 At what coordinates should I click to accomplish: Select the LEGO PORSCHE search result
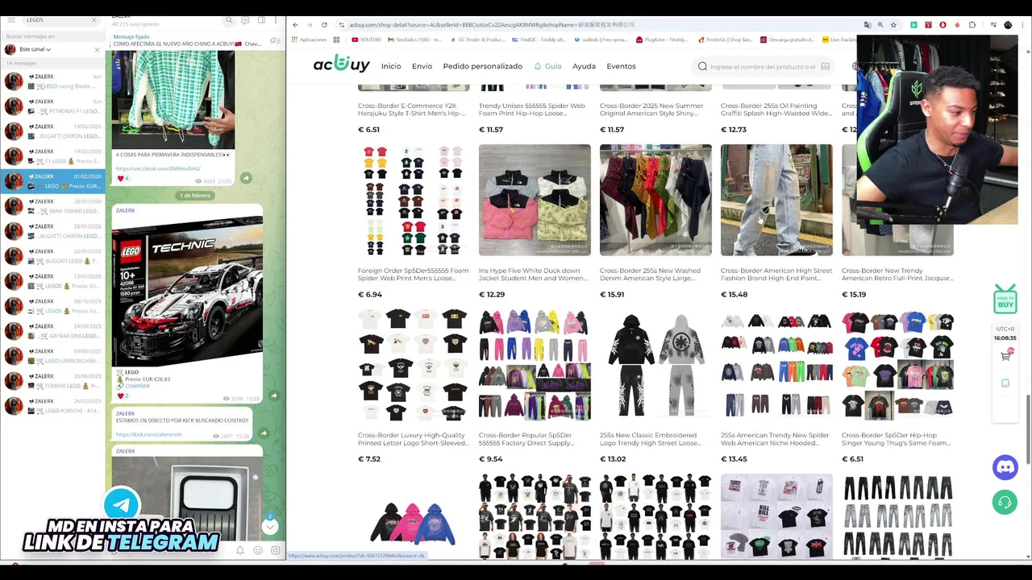click(x=53, y=406)
